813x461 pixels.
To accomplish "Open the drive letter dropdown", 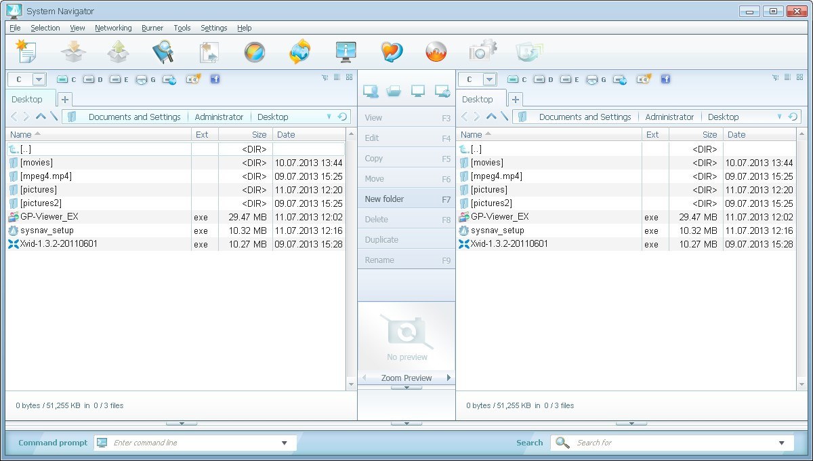I will pos(38,79).
